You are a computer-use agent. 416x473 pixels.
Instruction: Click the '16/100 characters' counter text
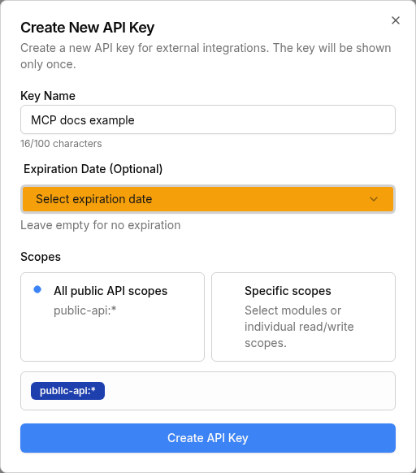tap(61, 144)
